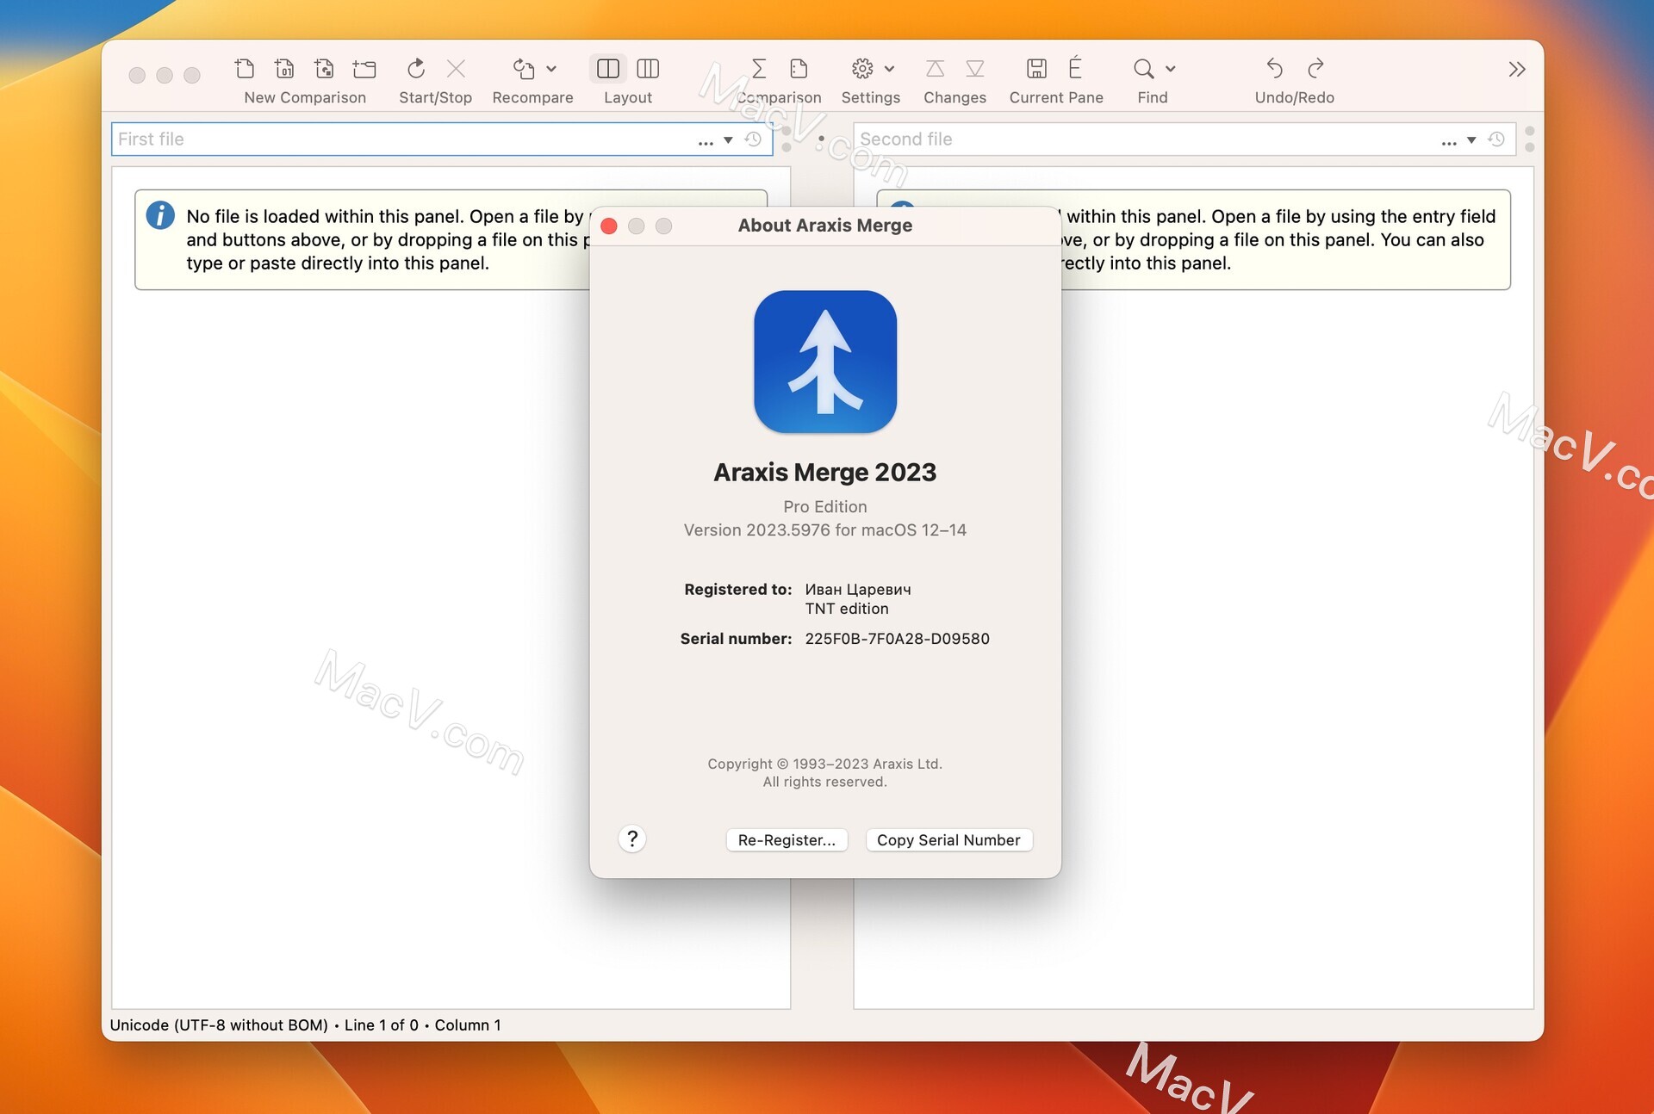
Task: Expand the Settings dropdown chevron
Action: [890, 69]
